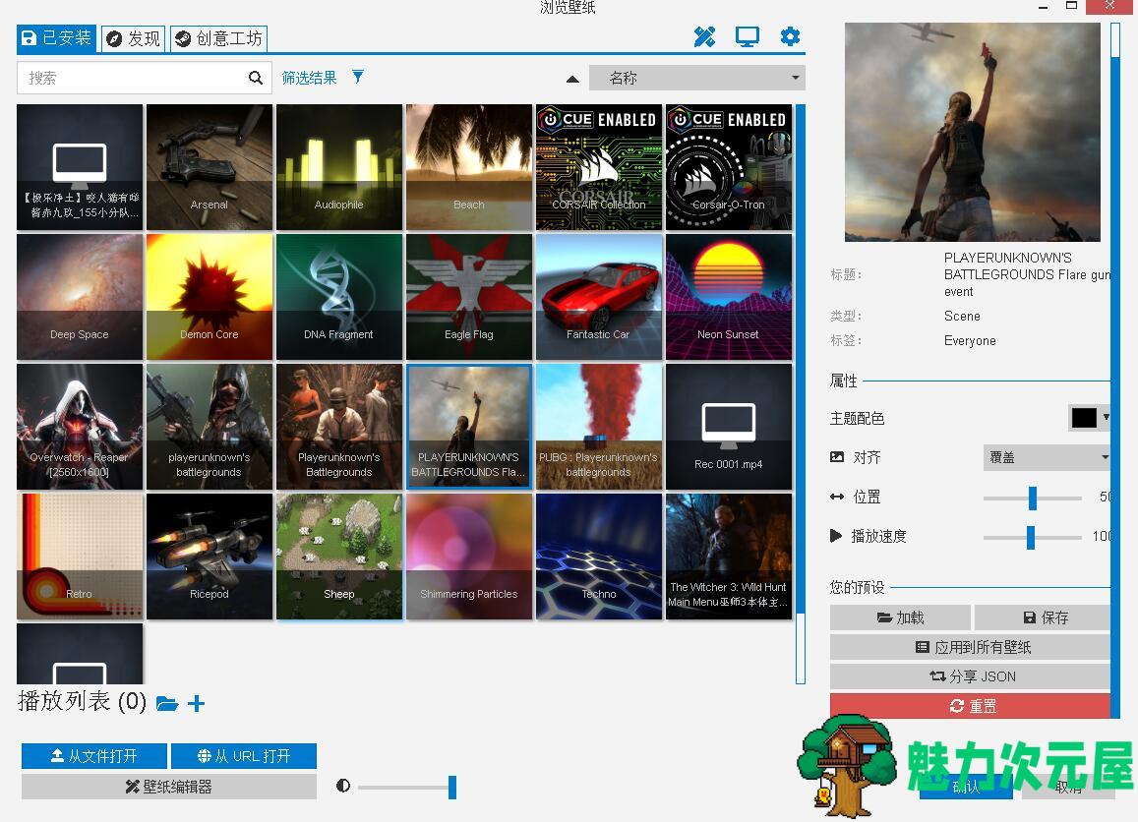
Task: Select the Fantastic Car wallpaper
Action: 599,297
